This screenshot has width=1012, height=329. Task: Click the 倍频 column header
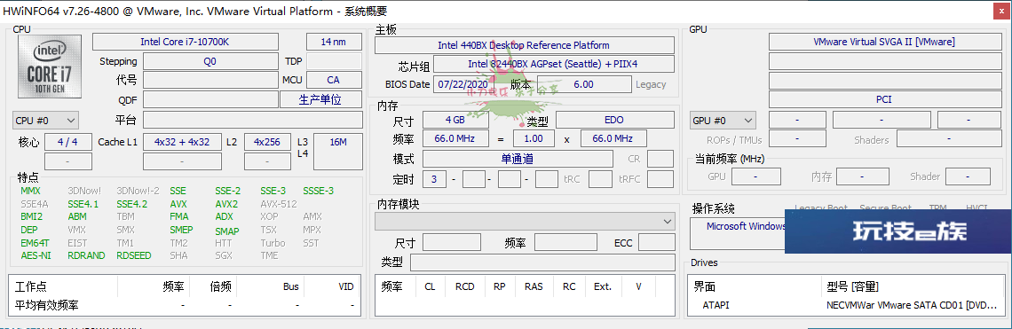pos(221,287)
